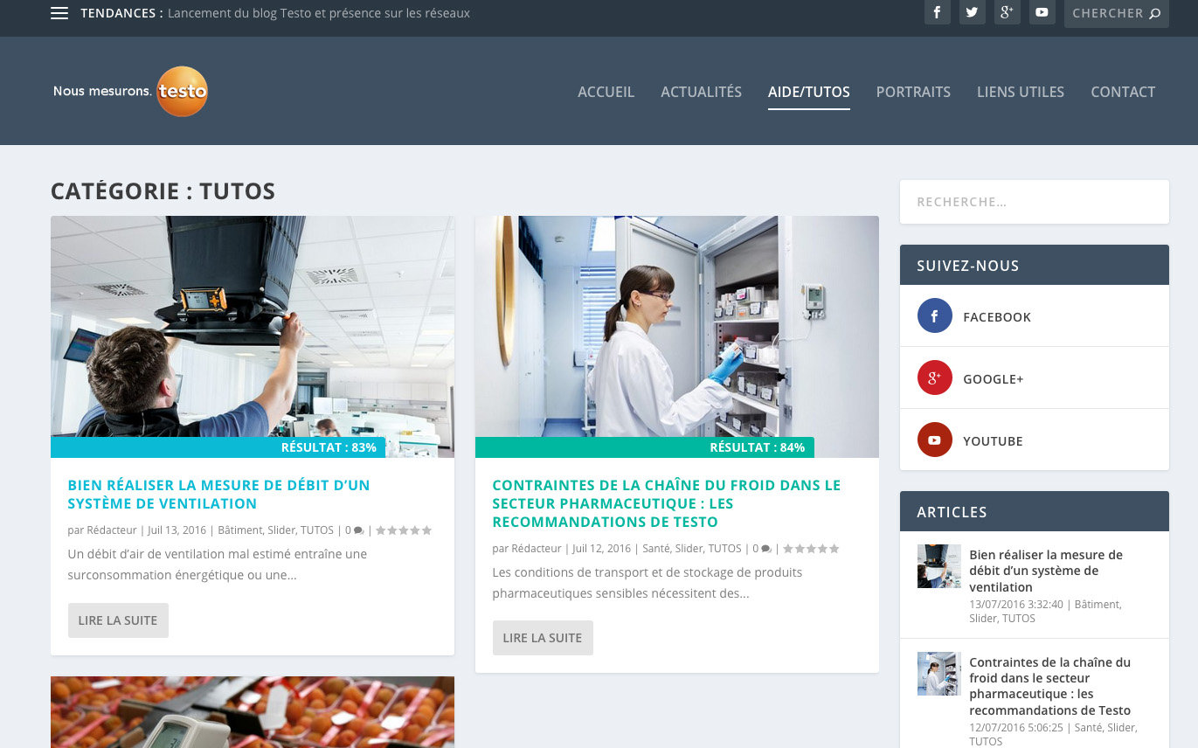Open the fruit crates article image
This screenshot has width=1198, height=748.
pyautogui.click(x=253, y=712)
